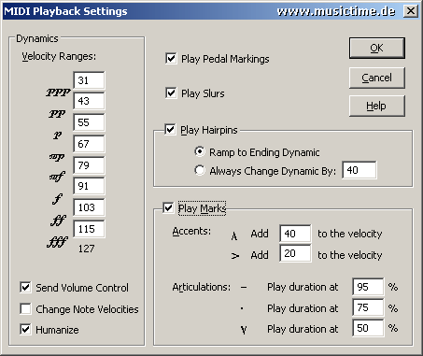Open the Help button
The width and height of the screenshot is (423, 356).
pyautogui.click(x=376, y=106)
